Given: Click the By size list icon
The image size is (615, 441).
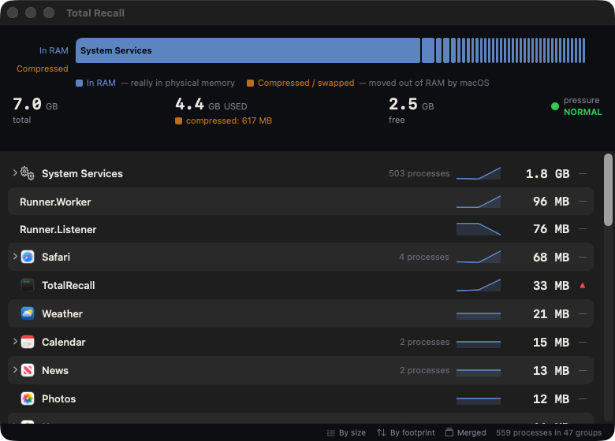Looking at the screenshot, I should coord(331,433).
